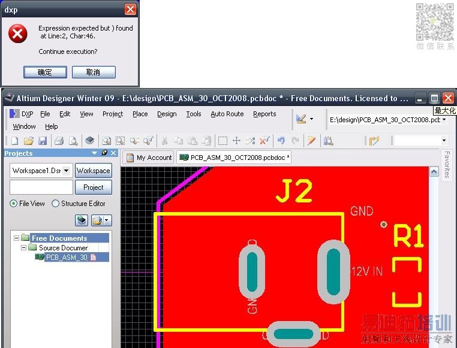
Task: Click the Undo arrow icon
Action: pyautogui.click(x=281, y=141)
